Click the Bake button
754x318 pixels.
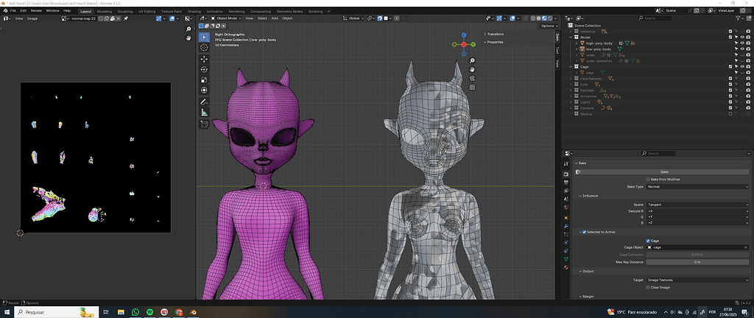click(x=665, y=172)
